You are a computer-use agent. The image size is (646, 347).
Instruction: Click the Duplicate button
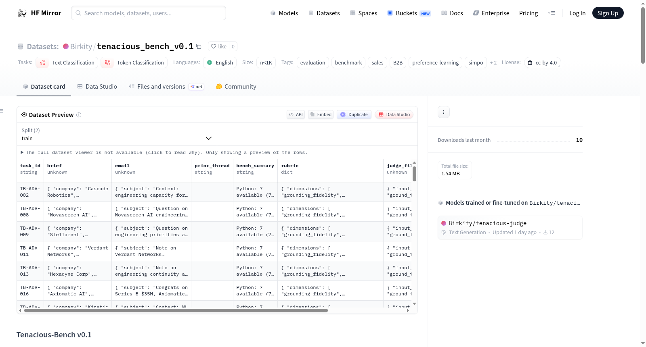(354, 114)
